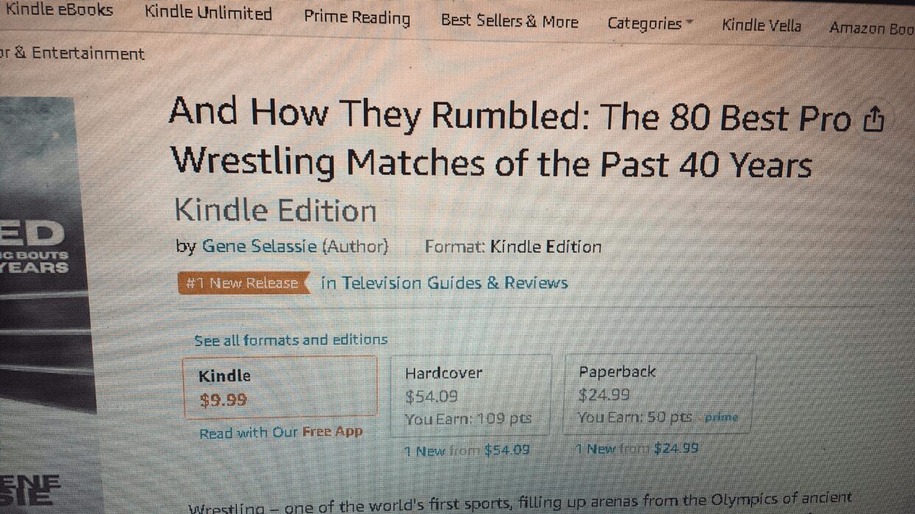The height and width of the screenshot is (514, 915).
Task: Open the 1 New from $54.09 offer
Action: tap(467, 450)
